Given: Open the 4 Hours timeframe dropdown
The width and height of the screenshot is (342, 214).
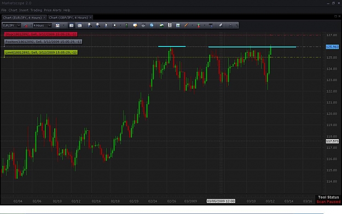Looking at the screenshot, I should [x=49, y=26].
